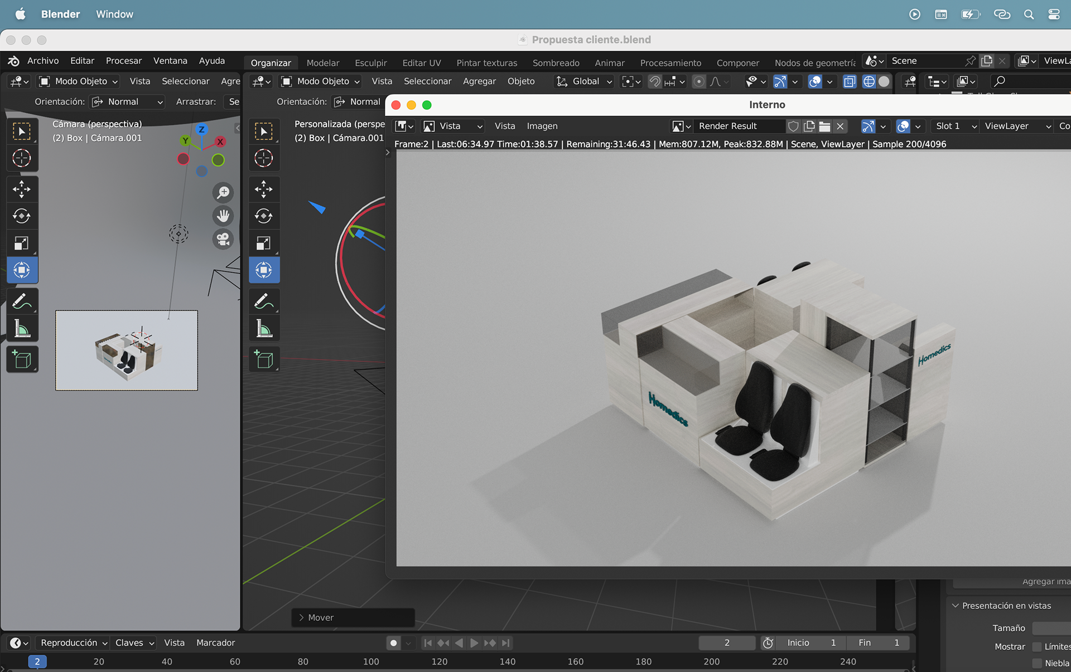The image size is (1071, 672).
Task: Collapse the Presentación en vistas panel
Action: [x=956, y=606]
